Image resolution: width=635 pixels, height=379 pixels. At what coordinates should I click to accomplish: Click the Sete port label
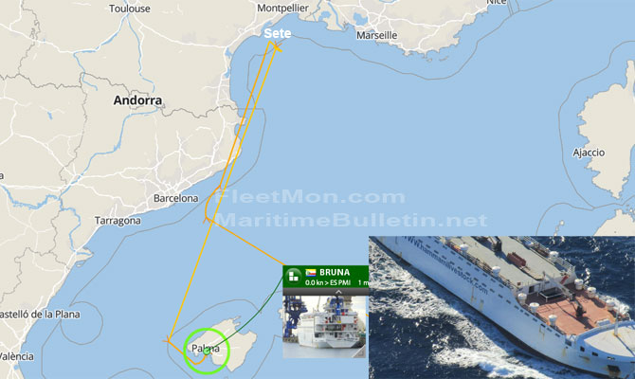click(278, 33)
